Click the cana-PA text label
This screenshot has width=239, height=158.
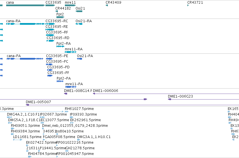(x=14, y=56)
